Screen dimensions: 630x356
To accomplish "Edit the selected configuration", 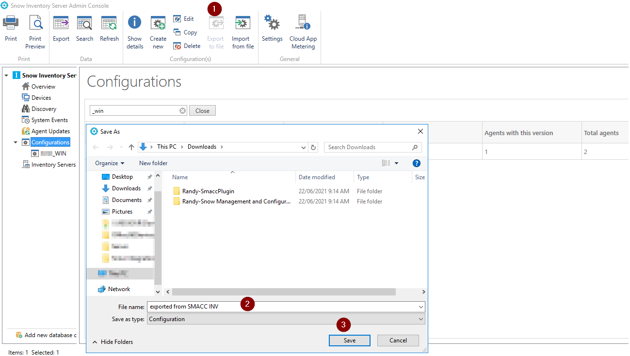I will (x=184, y=19).
